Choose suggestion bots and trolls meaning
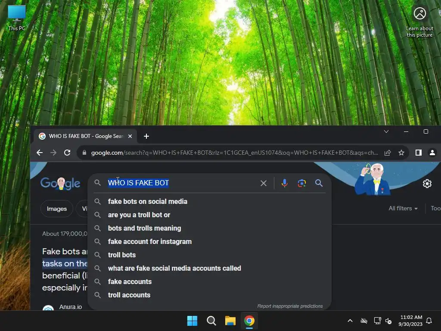 pyautogui.click(x=210, y=228)
